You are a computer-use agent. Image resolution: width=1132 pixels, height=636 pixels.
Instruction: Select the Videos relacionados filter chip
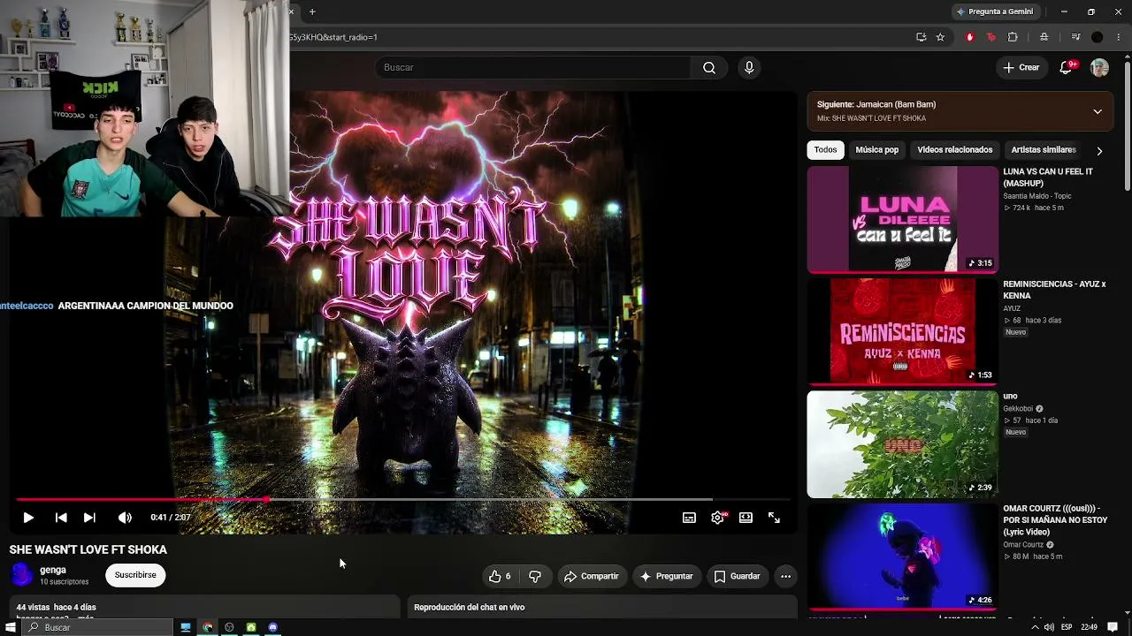point(954,149)
